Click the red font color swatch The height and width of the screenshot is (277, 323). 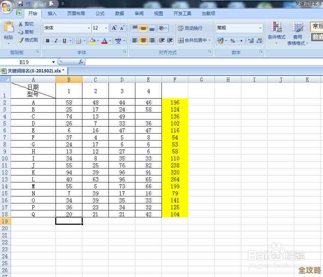click(104, 41)
